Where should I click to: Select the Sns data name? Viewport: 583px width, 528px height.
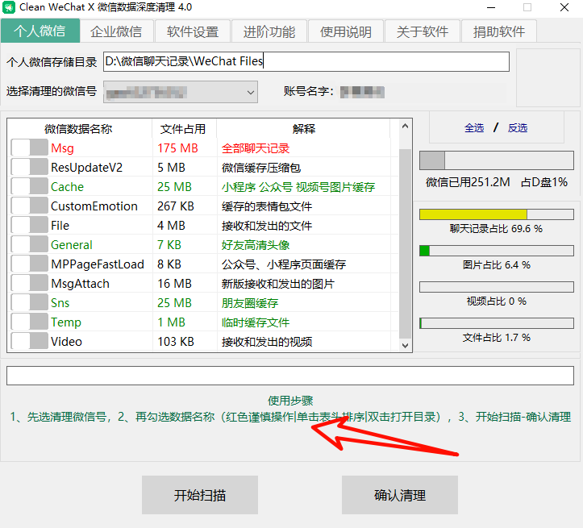coord(60,303)
